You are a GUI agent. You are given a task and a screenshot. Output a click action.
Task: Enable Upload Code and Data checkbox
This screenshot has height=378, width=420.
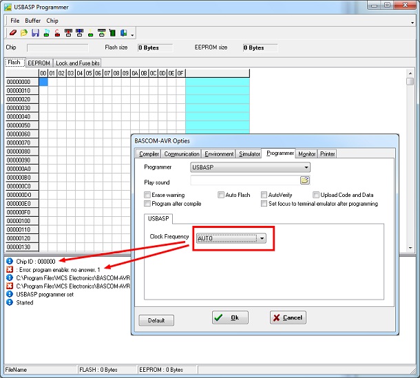(x=316, y=195)
